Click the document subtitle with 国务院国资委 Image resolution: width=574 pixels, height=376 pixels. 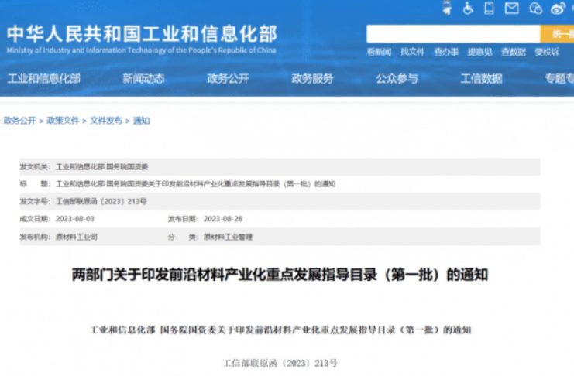[x=280, y=330]
